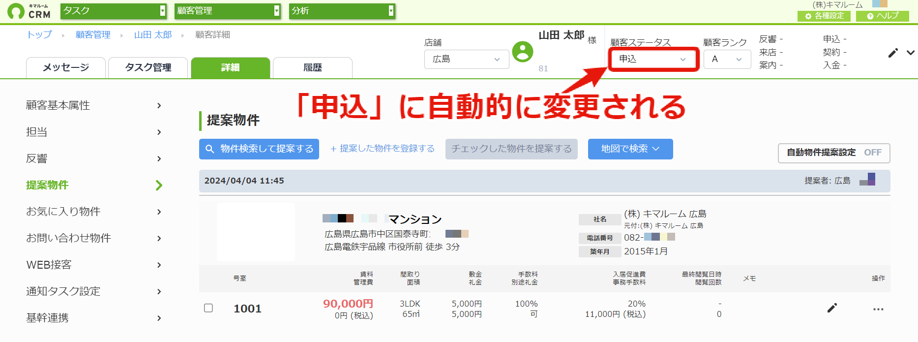918x342 pixels.
Task: Click the 顧客管理 breadcrumb link
Action: [93, 34]
